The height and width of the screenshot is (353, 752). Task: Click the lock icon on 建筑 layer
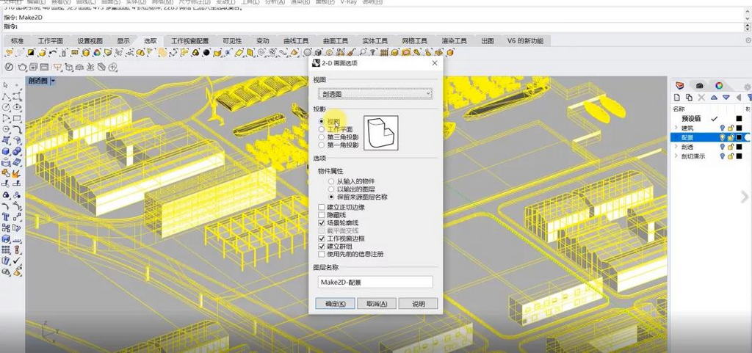tap(731, 128)
